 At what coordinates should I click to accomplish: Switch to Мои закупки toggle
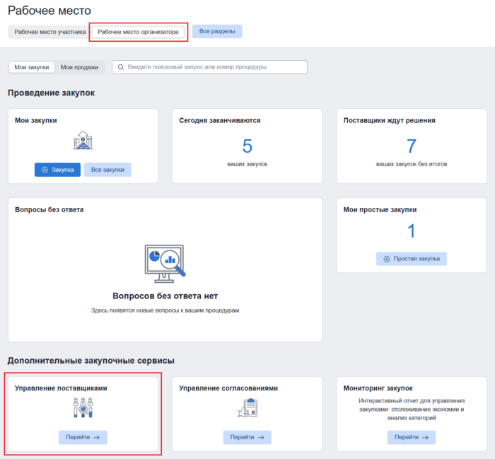click(x=32, y=67)
